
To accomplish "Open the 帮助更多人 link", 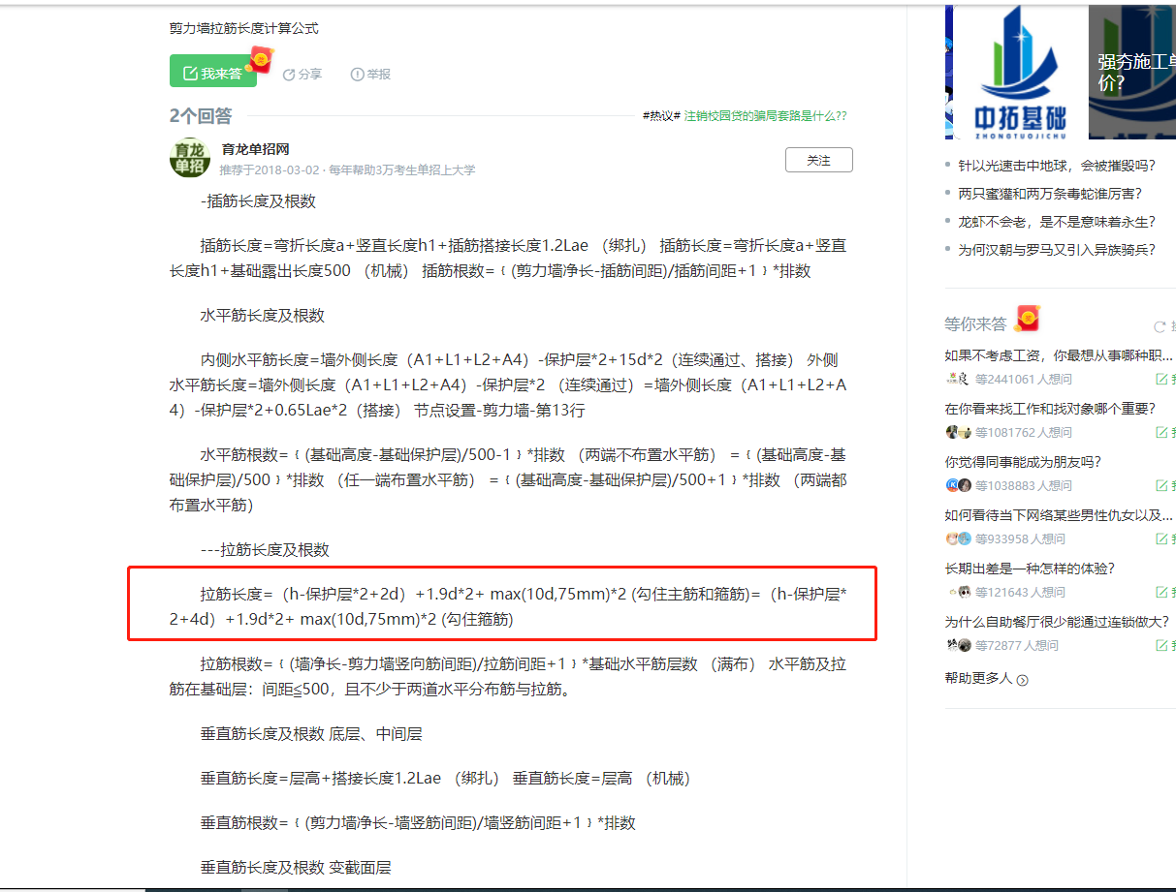I will click(978, 679).
